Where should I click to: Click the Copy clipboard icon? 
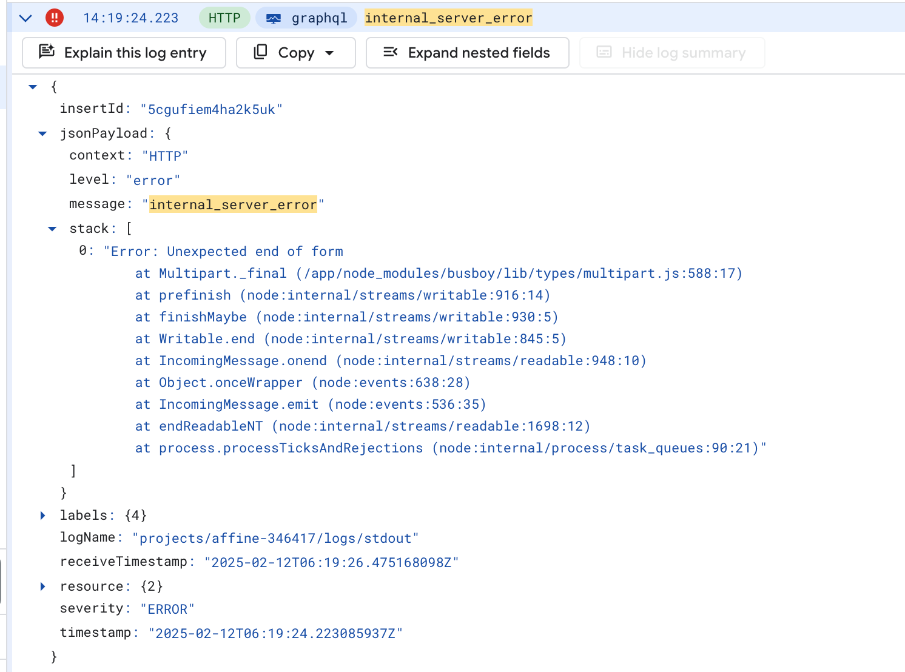pos(260,52)
